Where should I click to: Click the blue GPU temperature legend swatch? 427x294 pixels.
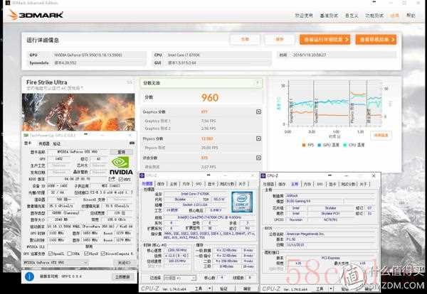coord(319,145)
